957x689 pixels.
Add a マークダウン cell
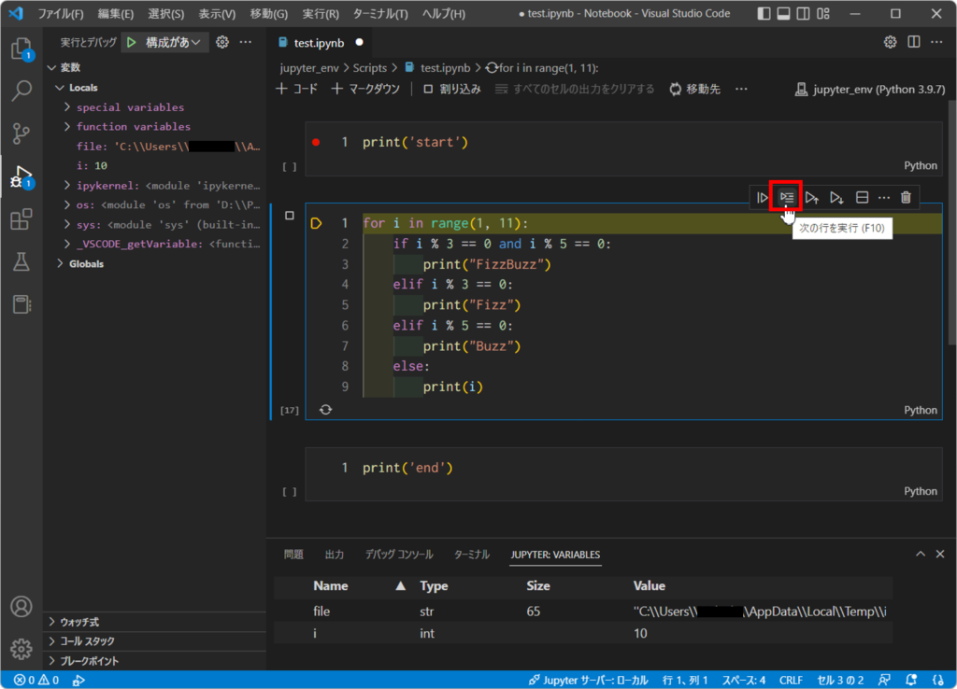[x=365, y=89]
